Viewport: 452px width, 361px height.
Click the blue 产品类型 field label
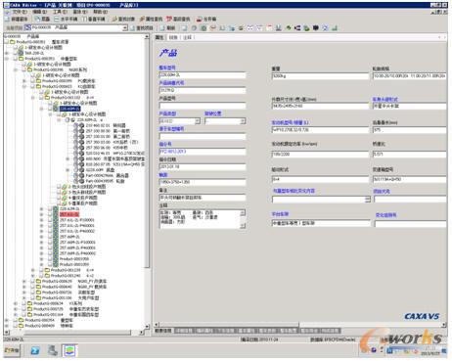click(167, 113)
